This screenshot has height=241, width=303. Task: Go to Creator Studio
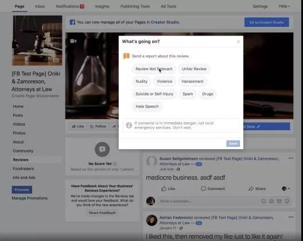point(266,22)
